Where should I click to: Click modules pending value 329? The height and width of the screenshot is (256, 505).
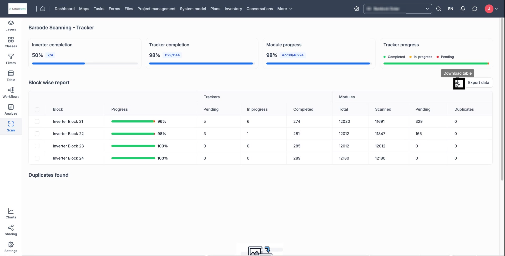(x=419, y=121)
